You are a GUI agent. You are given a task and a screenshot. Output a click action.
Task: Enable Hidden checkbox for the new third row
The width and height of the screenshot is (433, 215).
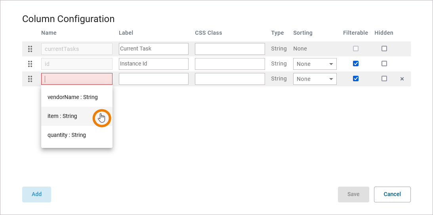coord(384,79)
